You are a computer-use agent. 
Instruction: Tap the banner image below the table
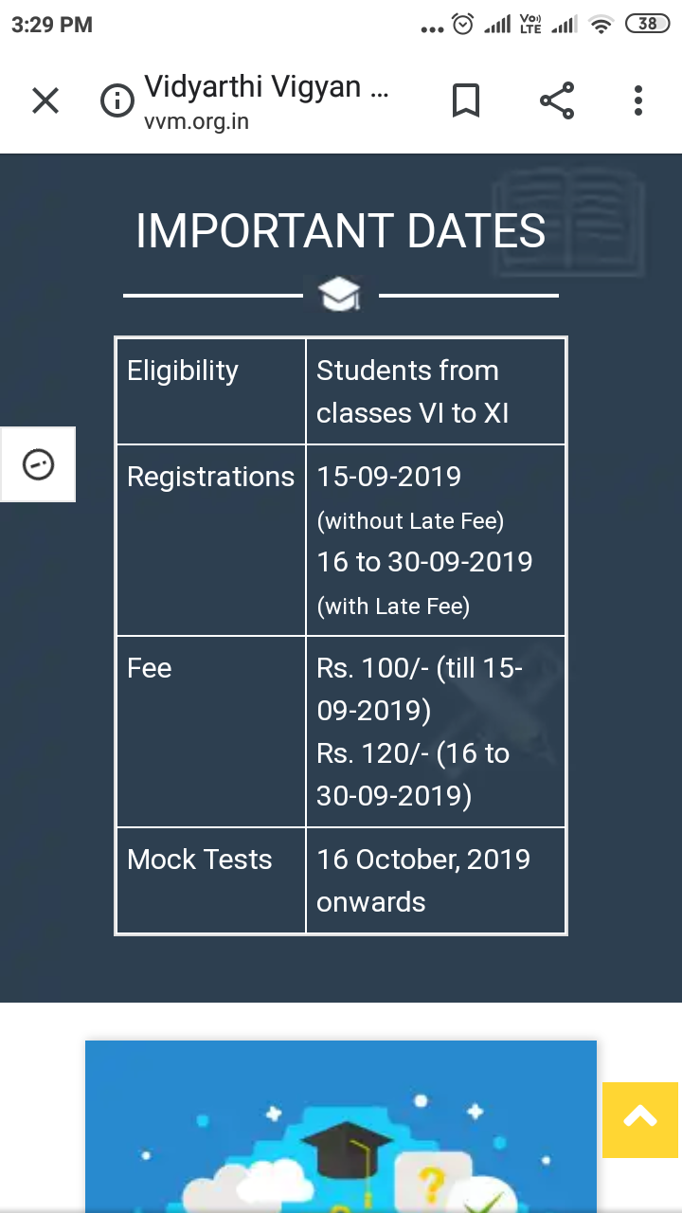click(341, 1126)
